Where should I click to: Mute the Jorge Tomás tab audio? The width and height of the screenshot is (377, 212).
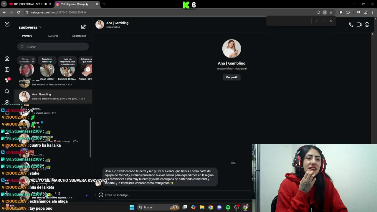point(45,4)
